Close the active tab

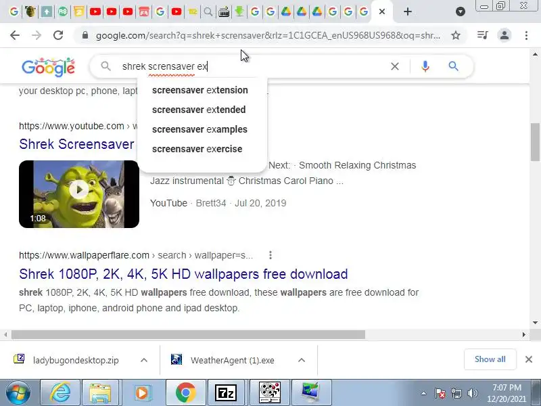click(x=382, y=12)
